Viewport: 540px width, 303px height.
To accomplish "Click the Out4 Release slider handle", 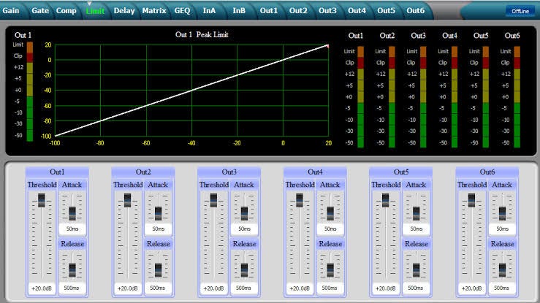I will coord(330,270).
